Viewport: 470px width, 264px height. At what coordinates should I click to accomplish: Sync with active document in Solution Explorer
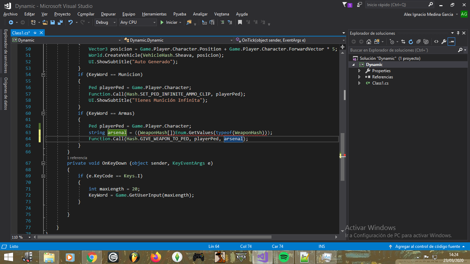(x=403, y=42)
